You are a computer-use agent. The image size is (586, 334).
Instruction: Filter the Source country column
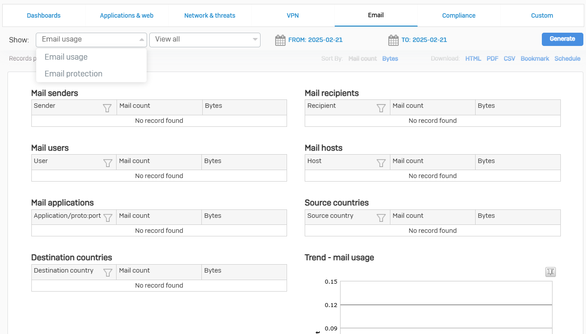(381, 218)
